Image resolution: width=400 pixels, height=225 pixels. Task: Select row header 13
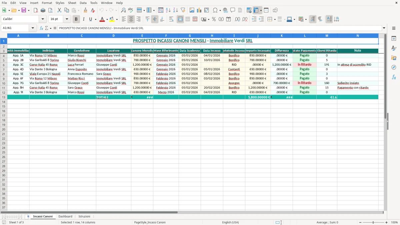point(4,97)
